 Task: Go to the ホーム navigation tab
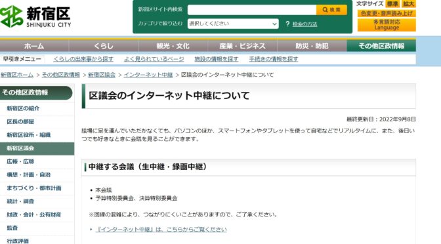(34, 46)
